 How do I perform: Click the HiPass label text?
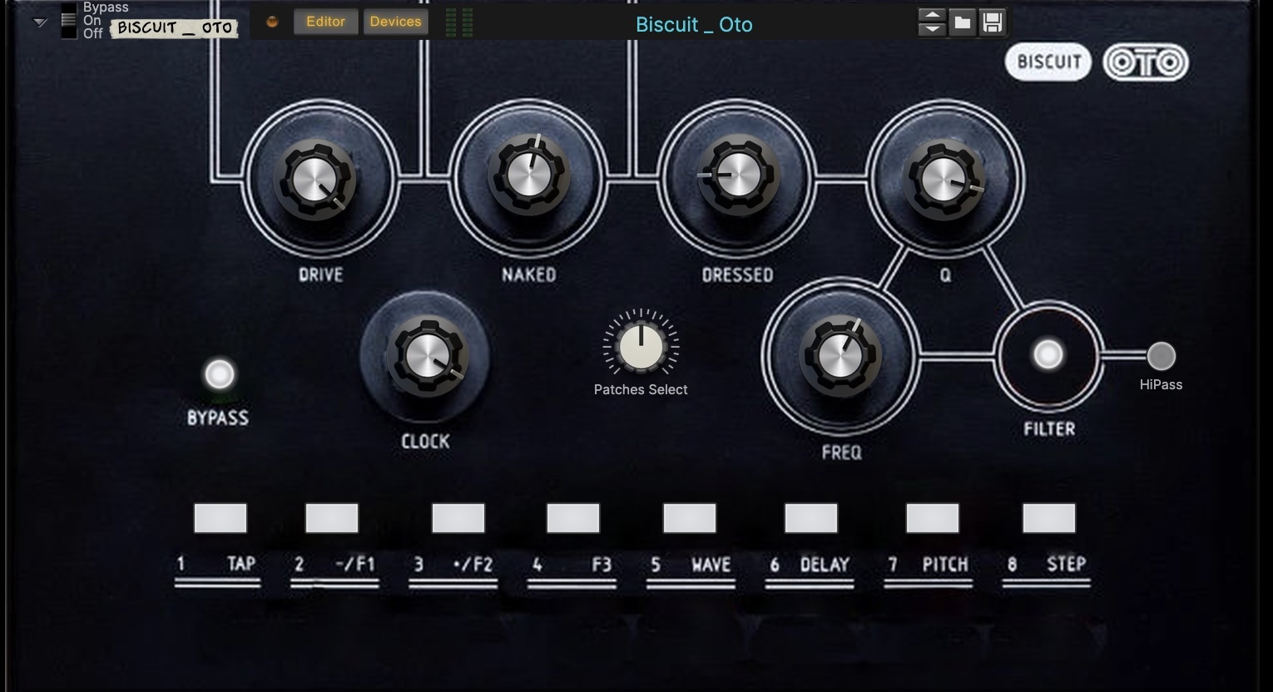click(1161, 384)
